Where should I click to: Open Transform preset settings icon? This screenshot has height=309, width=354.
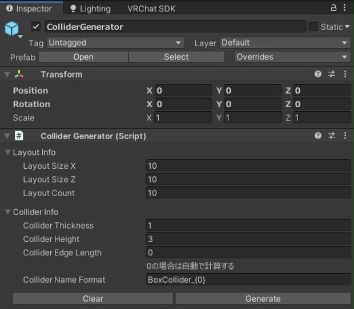tap(332, 74)
